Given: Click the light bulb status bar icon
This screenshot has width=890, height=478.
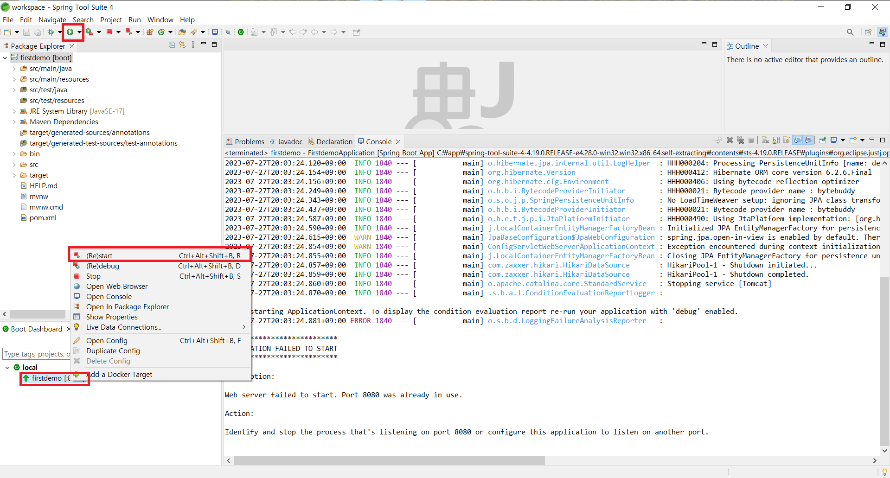Looking at the screenshot, I should point(884,472).
